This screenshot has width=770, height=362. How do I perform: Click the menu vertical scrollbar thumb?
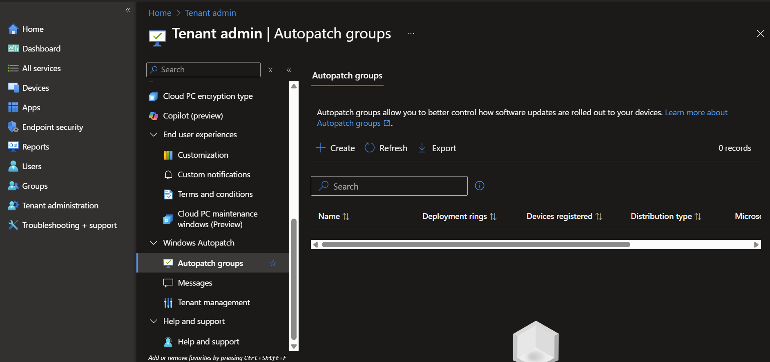[x=294, y=279]
